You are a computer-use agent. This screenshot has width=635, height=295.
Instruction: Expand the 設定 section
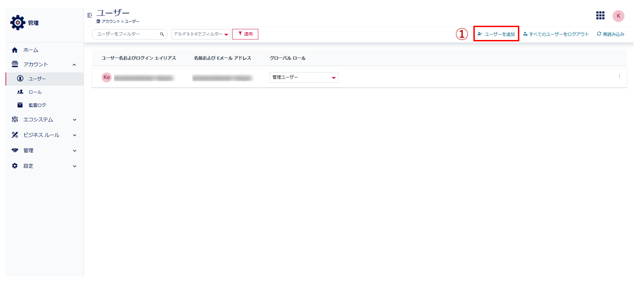(x=74, y=166)
